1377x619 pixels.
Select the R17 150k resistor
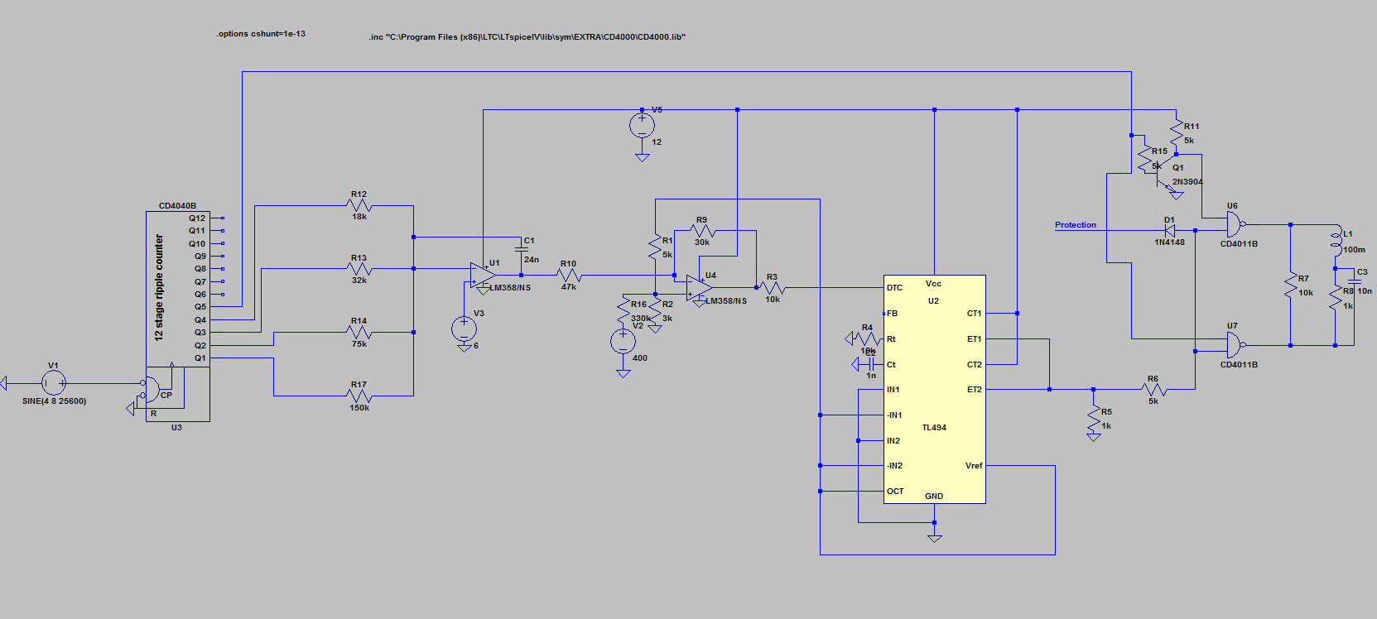[359, 396]
